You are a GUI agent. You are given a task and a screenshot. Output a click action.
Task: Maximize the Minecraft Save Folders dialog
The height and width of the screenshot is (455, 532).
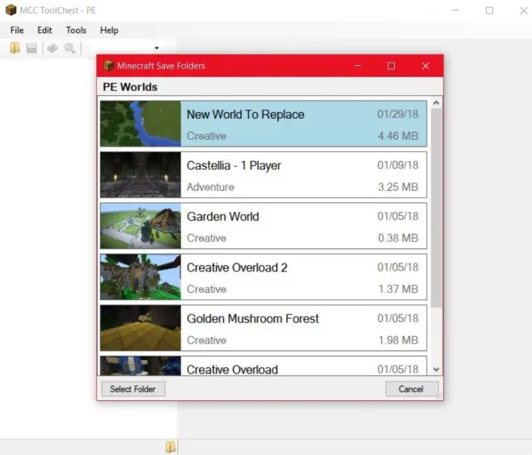point(391,66)
